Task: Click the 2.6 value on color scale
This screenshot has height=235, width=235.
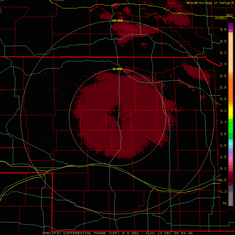Action: (223, 134)
